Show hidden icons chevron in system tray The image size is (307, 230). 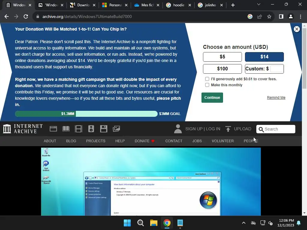pos(244,223)
